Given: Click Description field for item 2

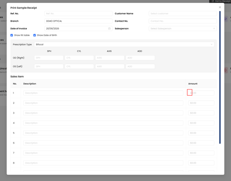Looking at the screenshot, I should coord(103,103).
